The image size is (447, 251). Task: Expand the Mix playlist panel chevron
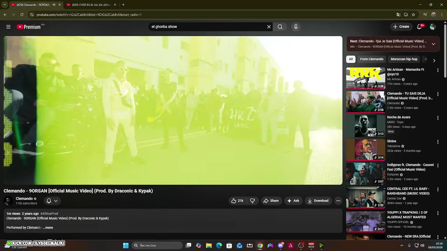tap(433, 44)
